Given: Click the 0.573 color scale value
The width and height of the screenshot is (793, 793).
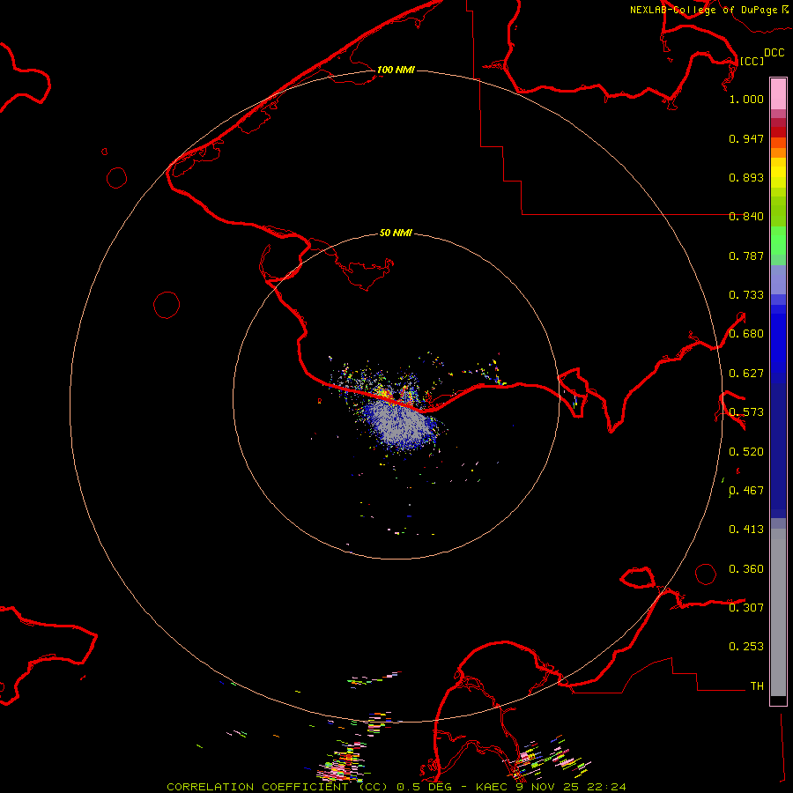Looking at the screenshot, I should pyautogui.click(x=746, y=412).
